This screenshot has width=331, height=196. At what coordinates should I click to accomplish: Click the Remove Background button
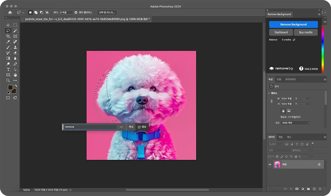294,24
